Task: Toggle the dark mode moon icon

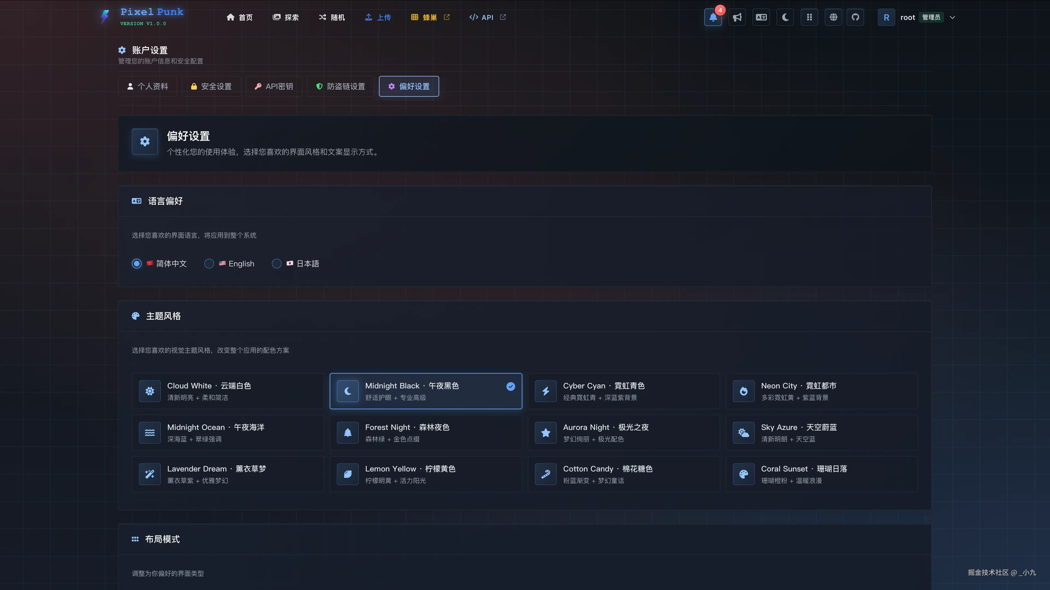Action: tap(785, 17)
